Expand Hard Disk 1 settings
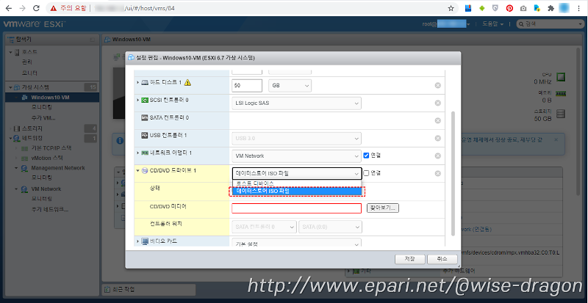Viewport: 588px width, 303px height. click(x=137, y=82)
